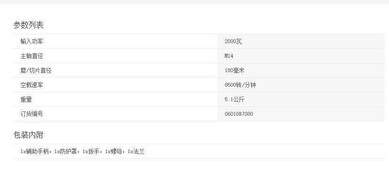Click the 参数列表 section heading
Image resolution: width=389 pixels, height=170 pixels.
pos(29,25)
